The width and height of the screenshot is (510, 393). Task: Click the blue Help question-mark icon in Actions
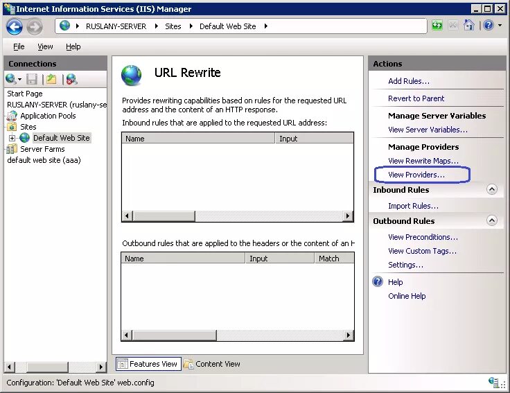[x=377, y=281]
